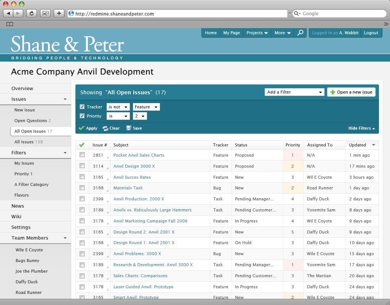Open the Tracker value dropdown showing Feature
Image resolution: width=390 pixels, height=305 pixels.
tap(146, 107)
